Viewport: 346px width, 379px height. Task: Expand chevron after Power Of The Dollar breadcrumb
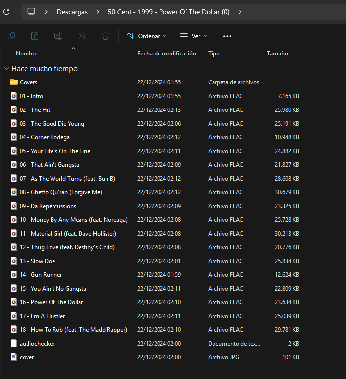[x=240, y=12]
